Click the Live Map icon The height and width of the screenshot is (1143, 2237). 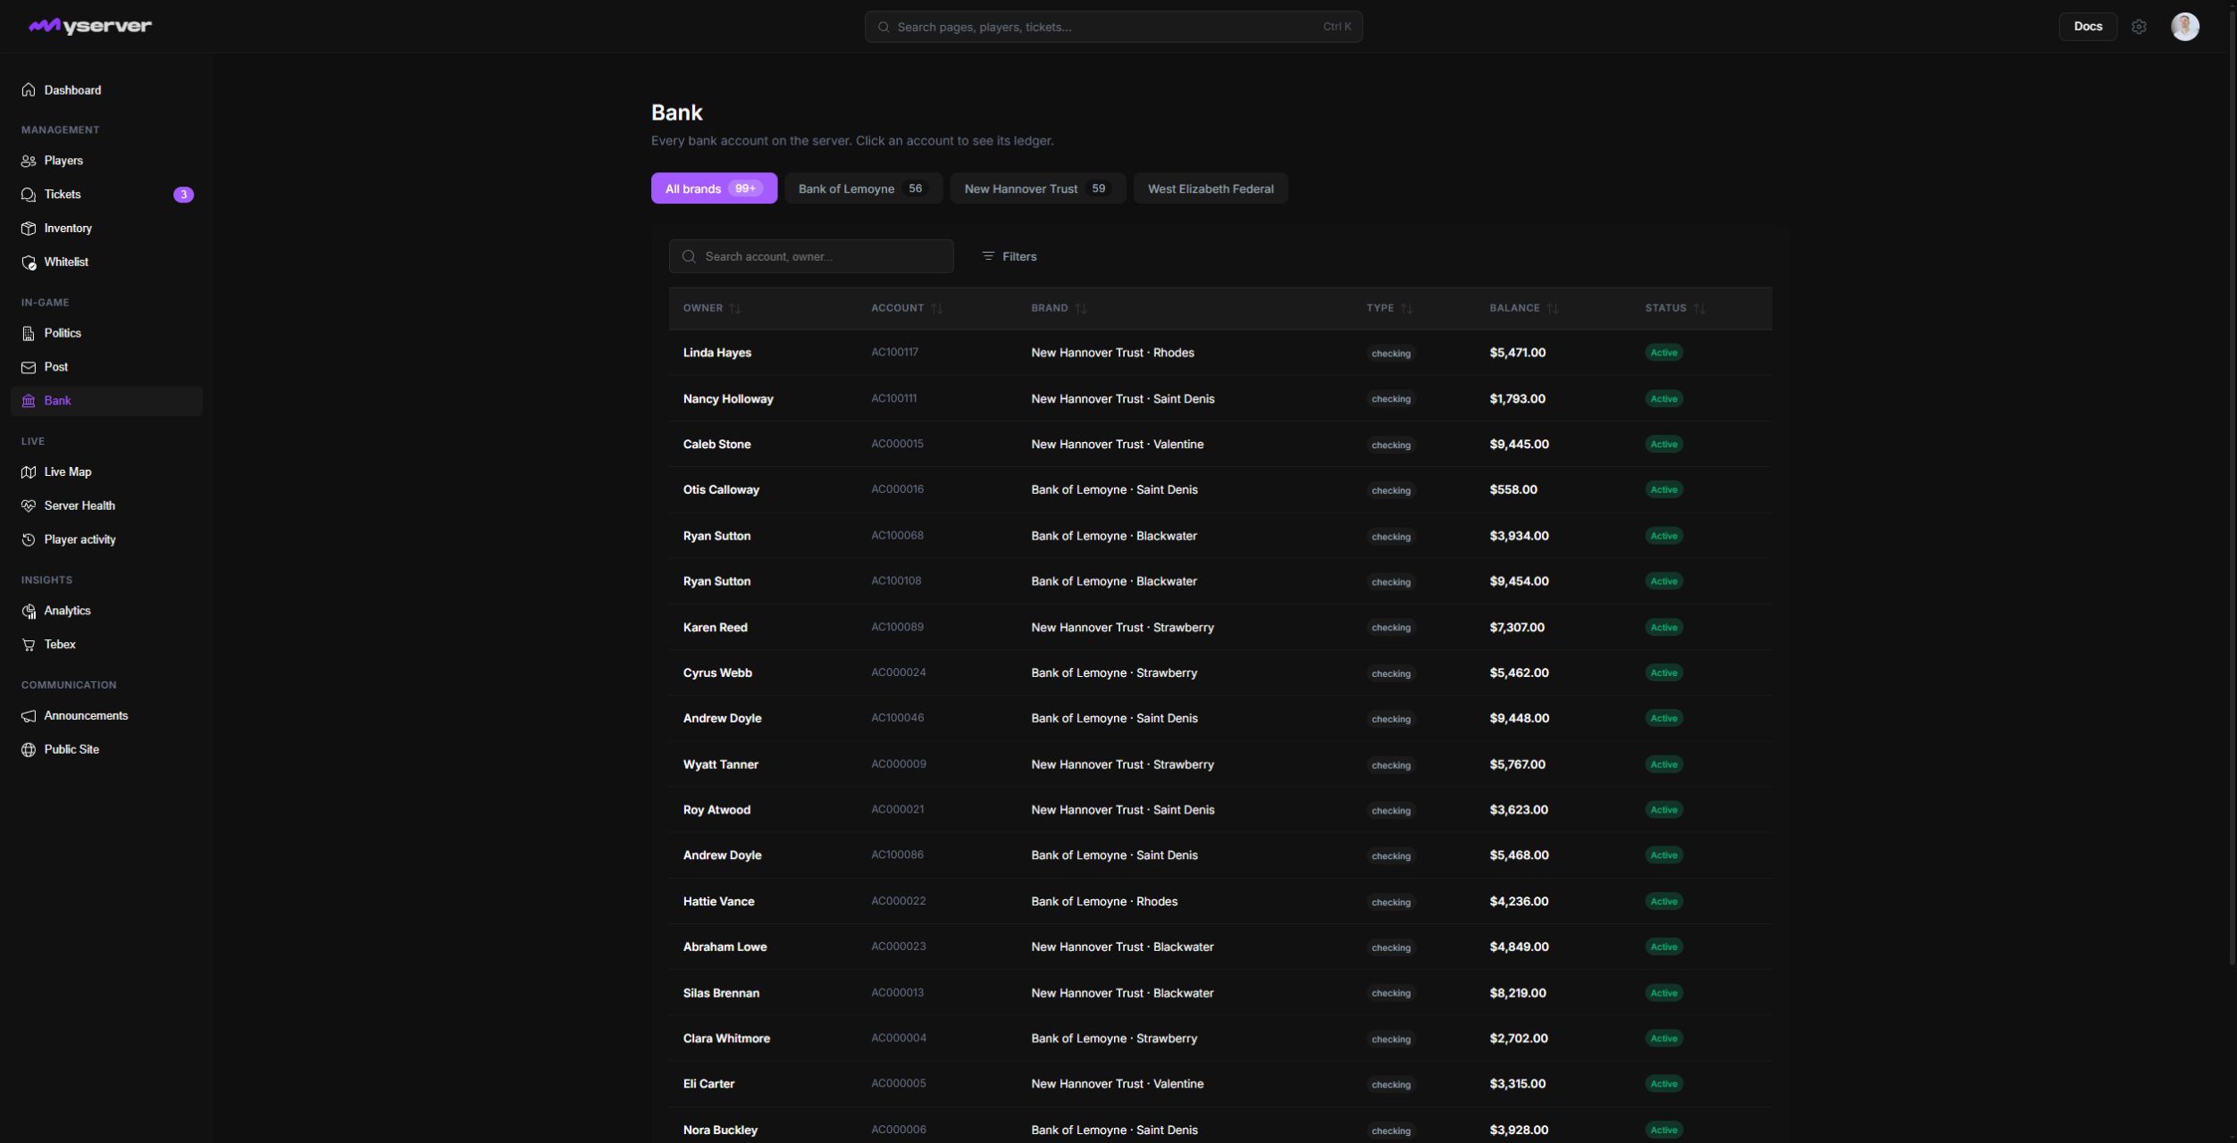pos(29,472)
